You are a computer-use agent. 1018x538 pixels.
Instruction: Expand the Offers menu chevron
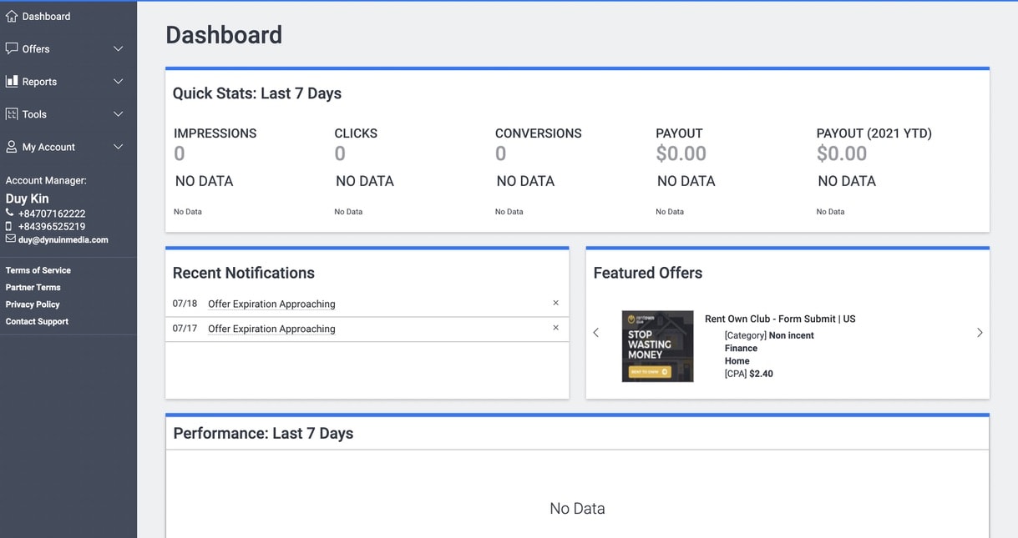coord(118,49)
